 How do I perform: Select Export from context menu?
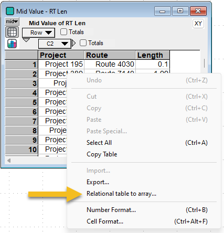point(98,182)
